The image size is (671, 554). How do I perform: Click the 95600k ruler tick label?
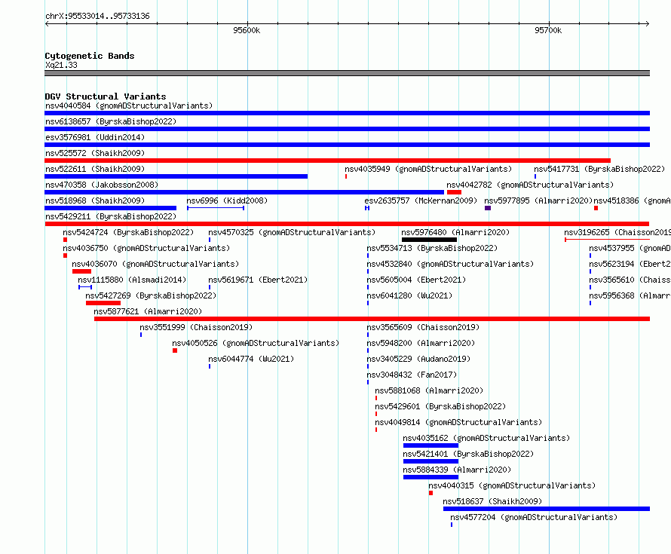tap(247, 30)
